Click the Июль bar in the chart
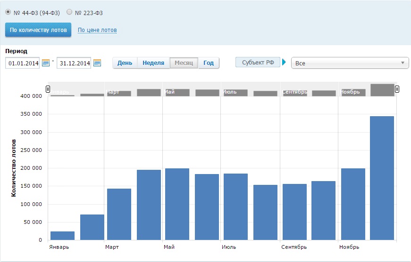The height and width of the screenshot is (262, 411). coord(235,206)
